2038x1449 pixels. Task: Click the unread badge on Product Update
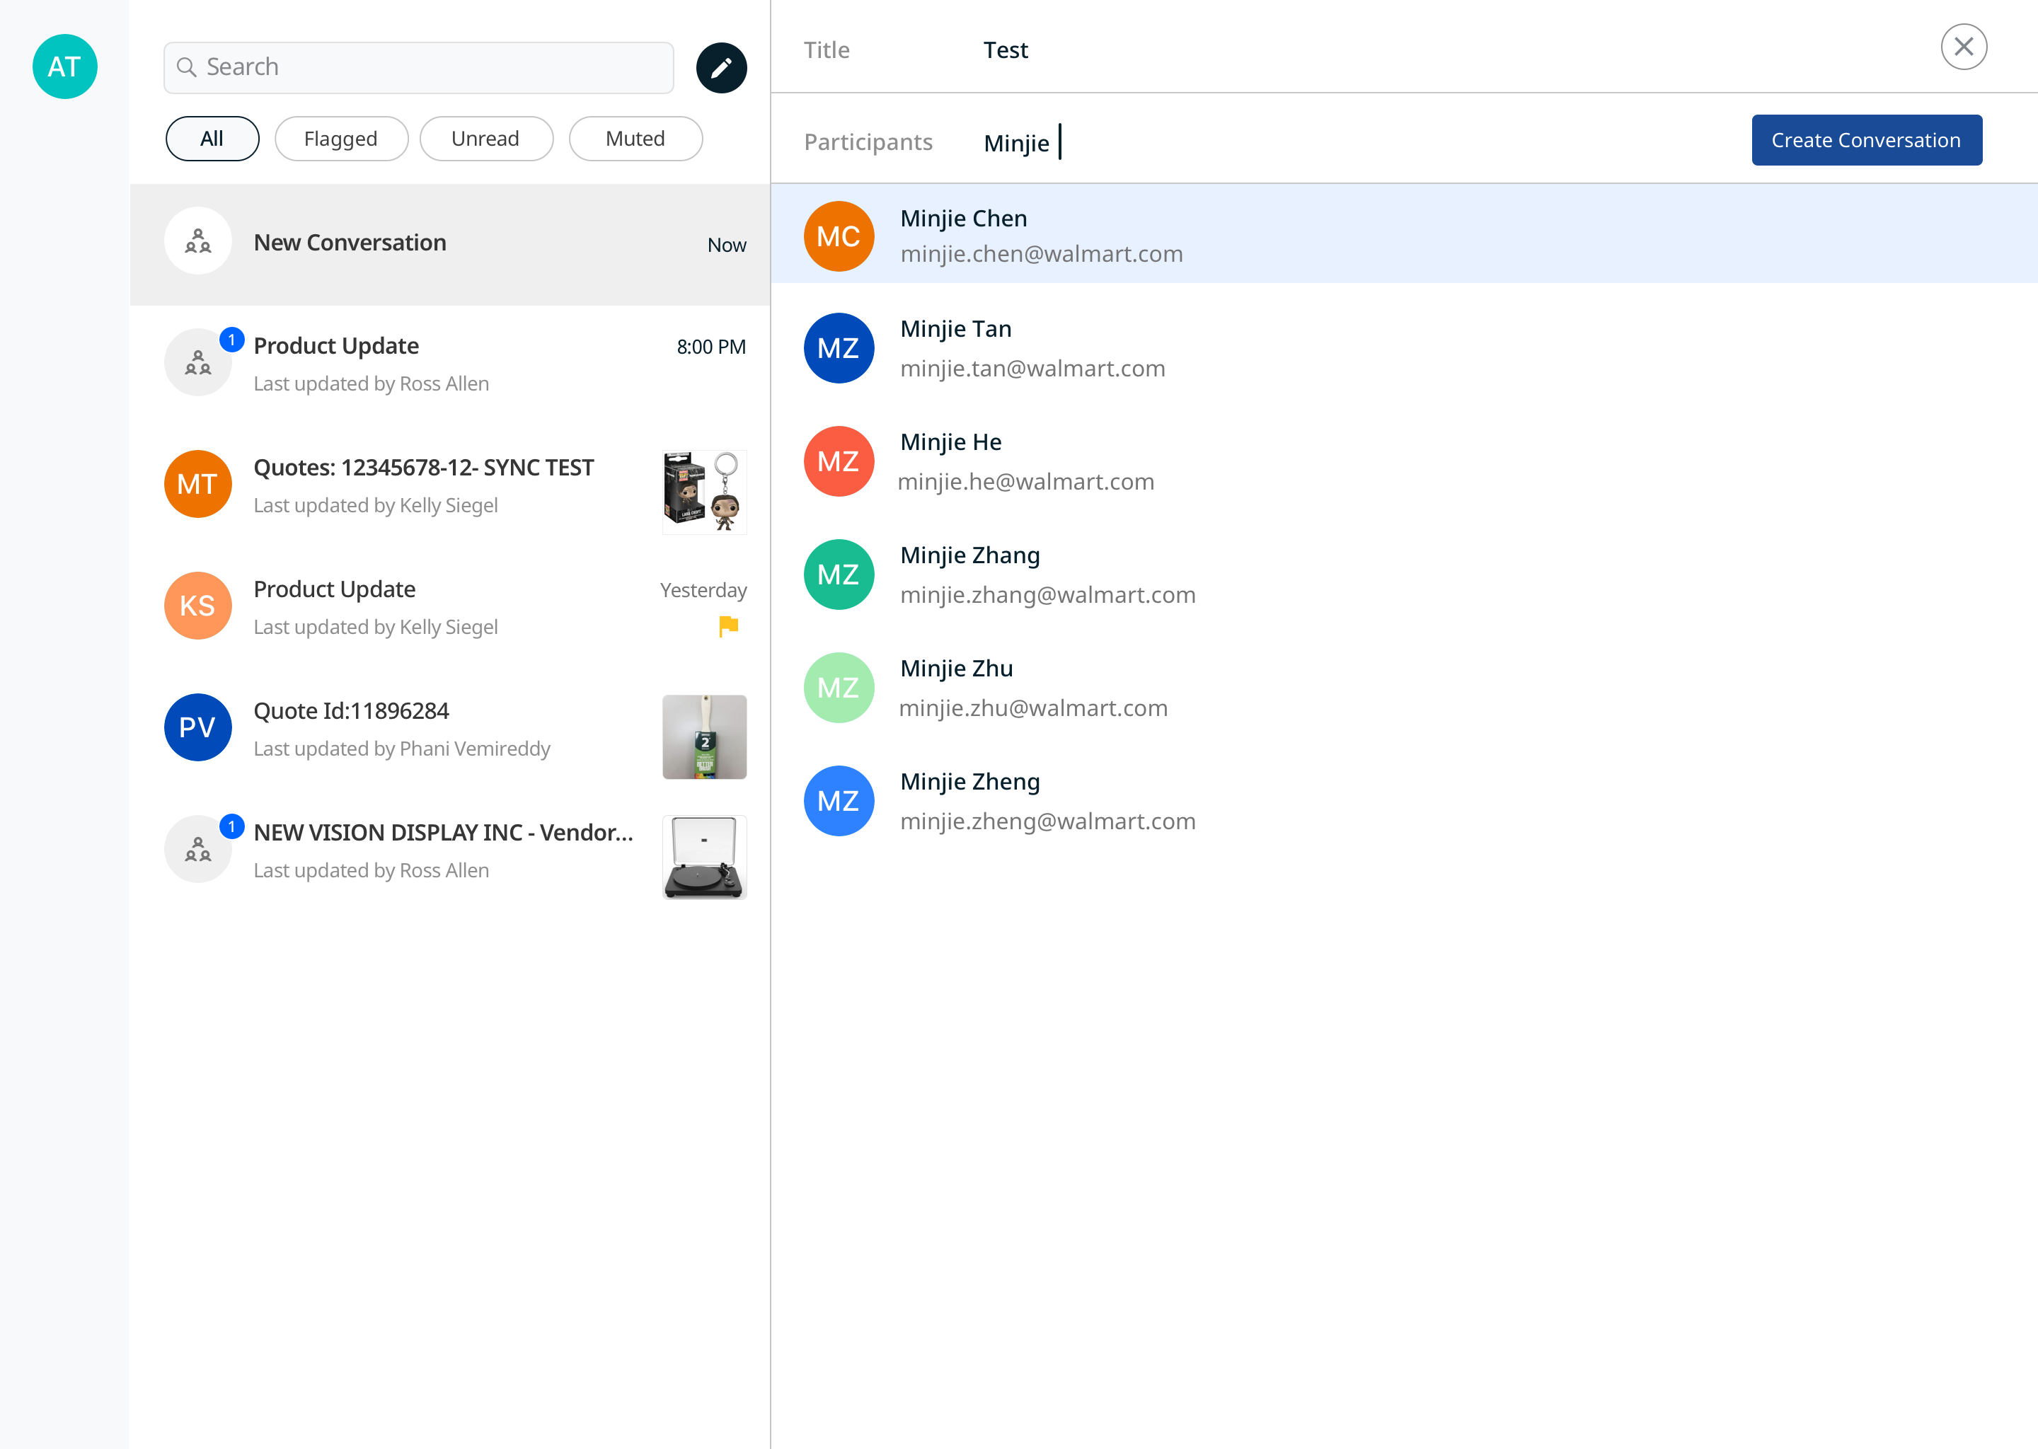(x=231, y=338)
